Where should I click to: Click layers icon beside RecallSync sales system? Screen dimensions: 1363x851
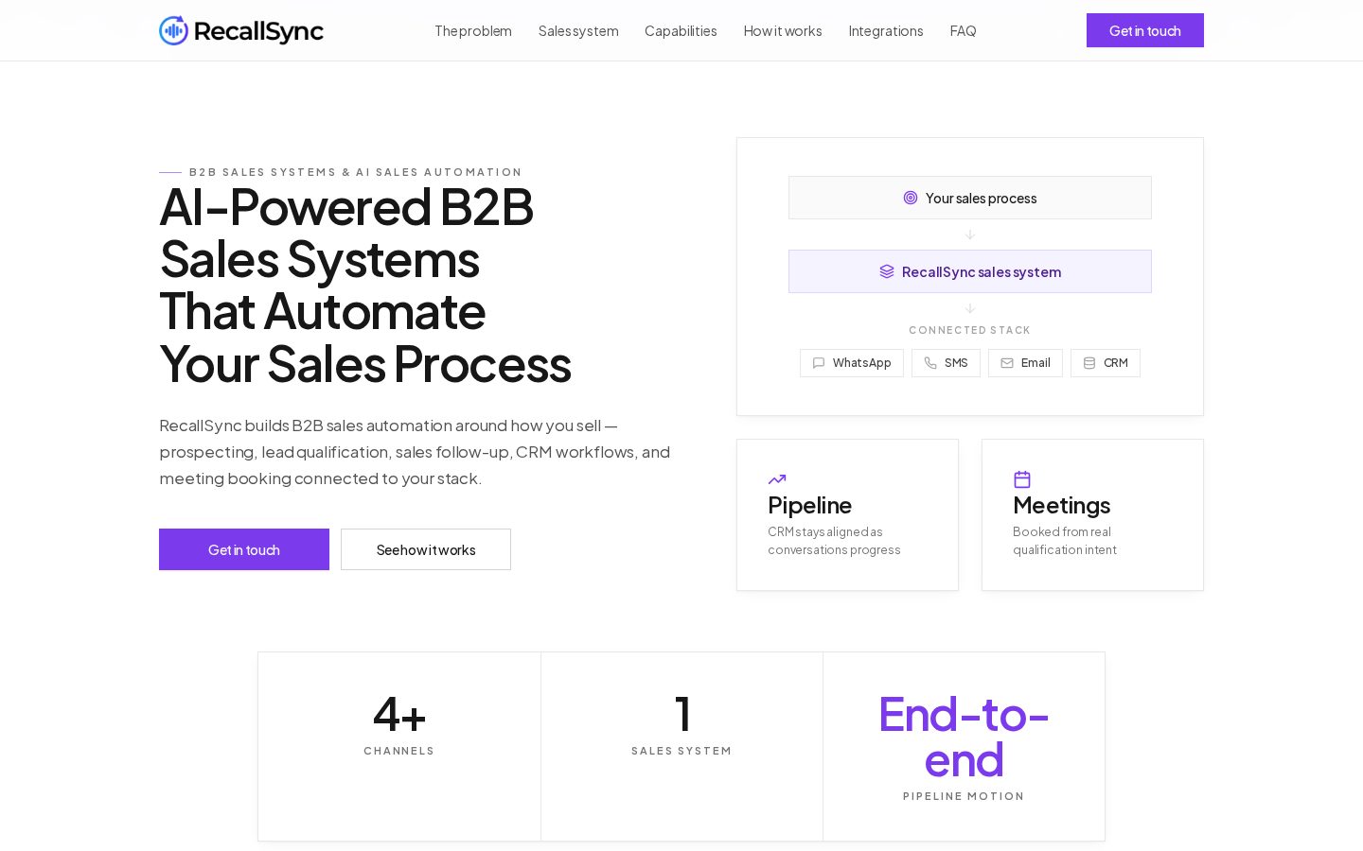click(887, 271)
